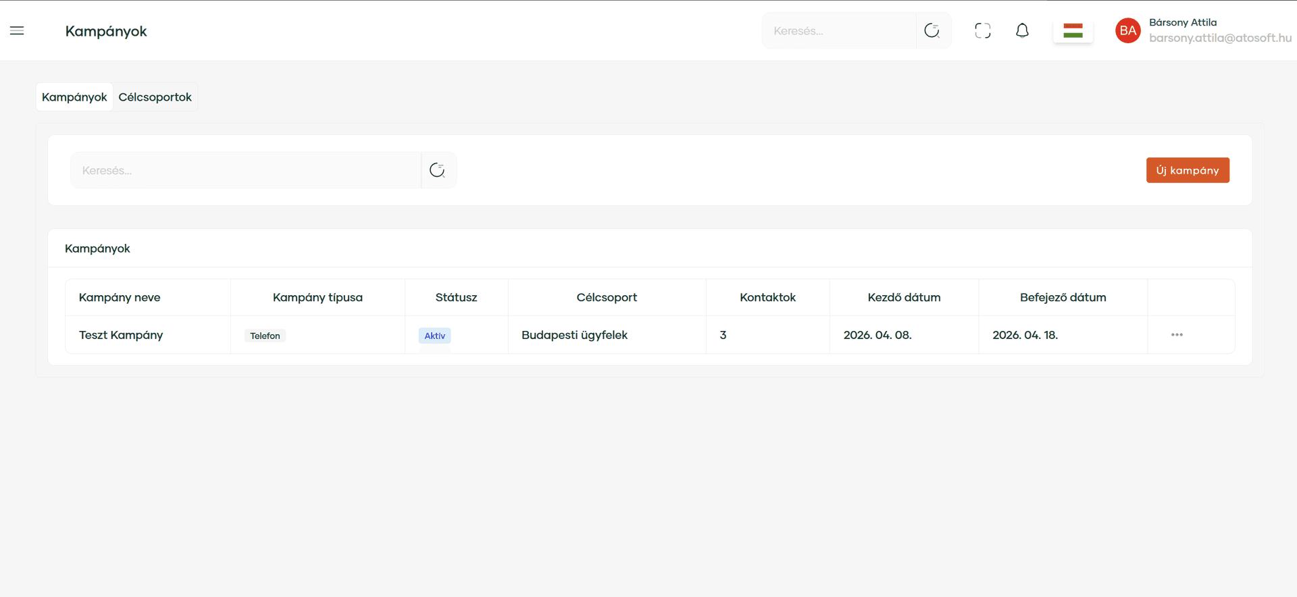Select the Kampányok tab
The height and width of the screenshot is (597, 1297).
[x=74, y=97]
